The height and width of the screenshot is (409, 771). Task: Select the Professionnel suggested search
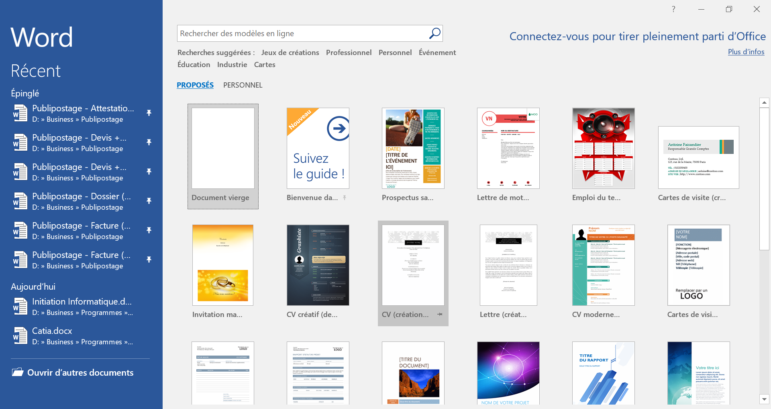pyautogui.click(x=349, y=53)
